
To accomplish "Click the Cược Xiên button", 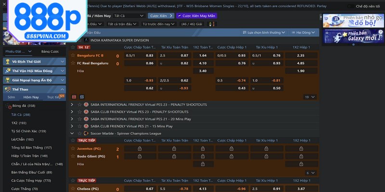I will pos(160,15).
